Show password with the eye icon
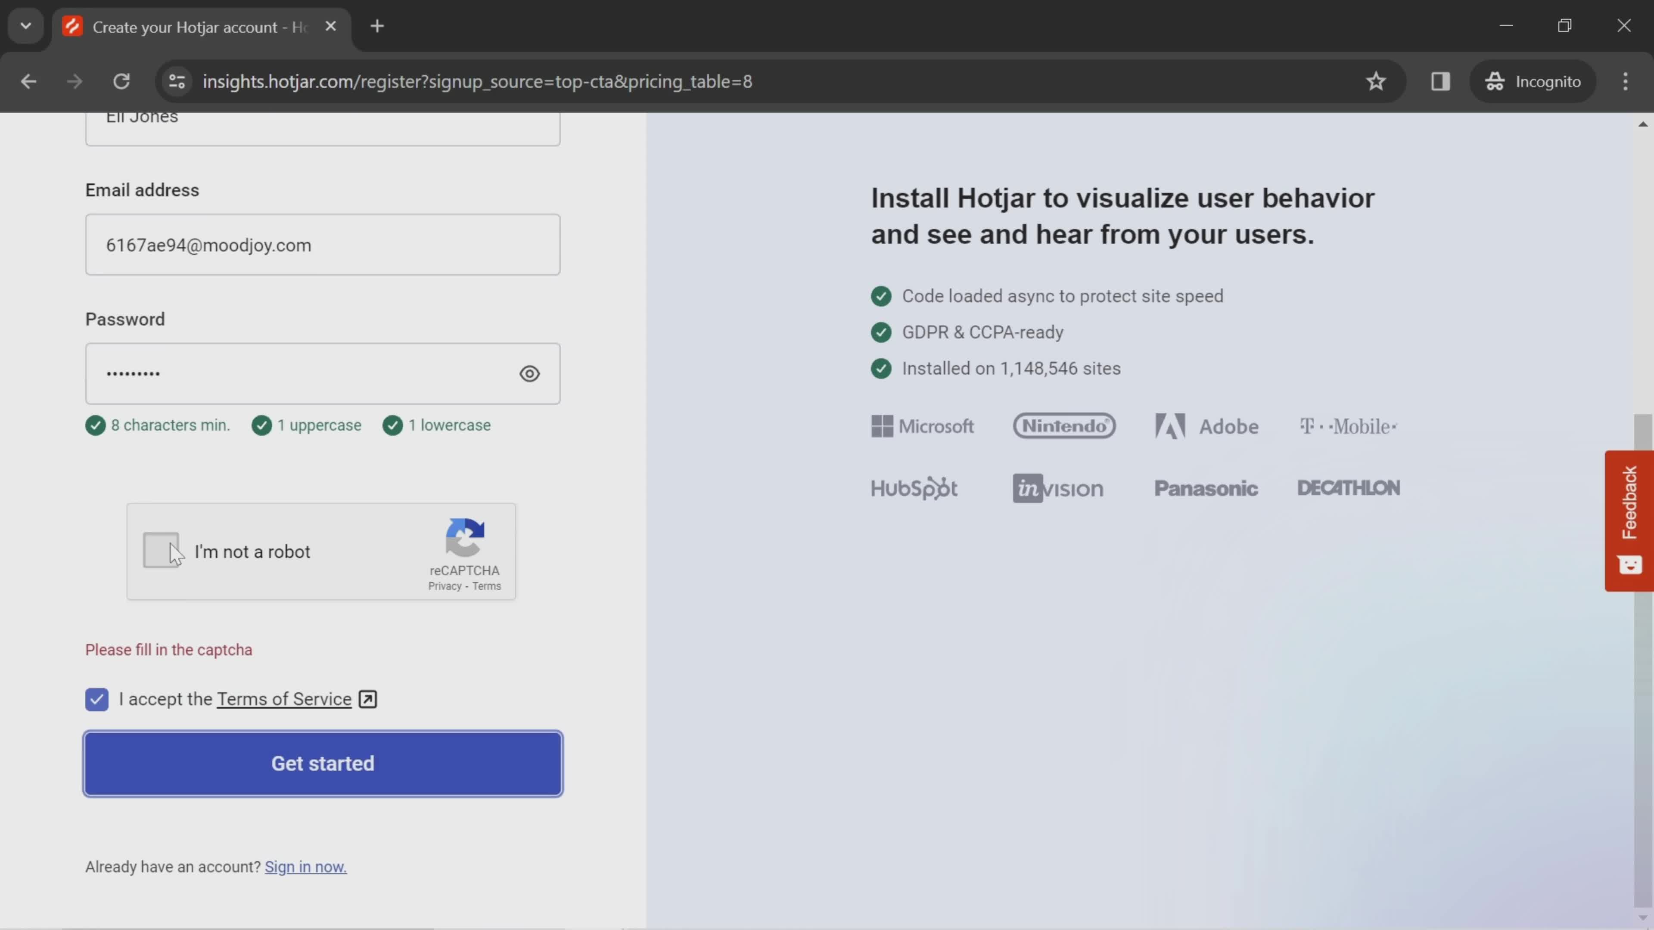 (530, 374)
